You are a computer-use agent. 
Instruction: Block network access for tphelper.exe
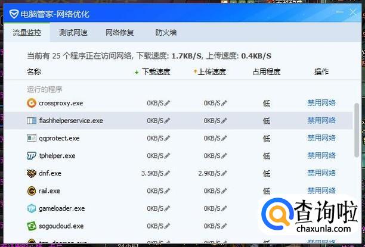click(x=321, y=155)
